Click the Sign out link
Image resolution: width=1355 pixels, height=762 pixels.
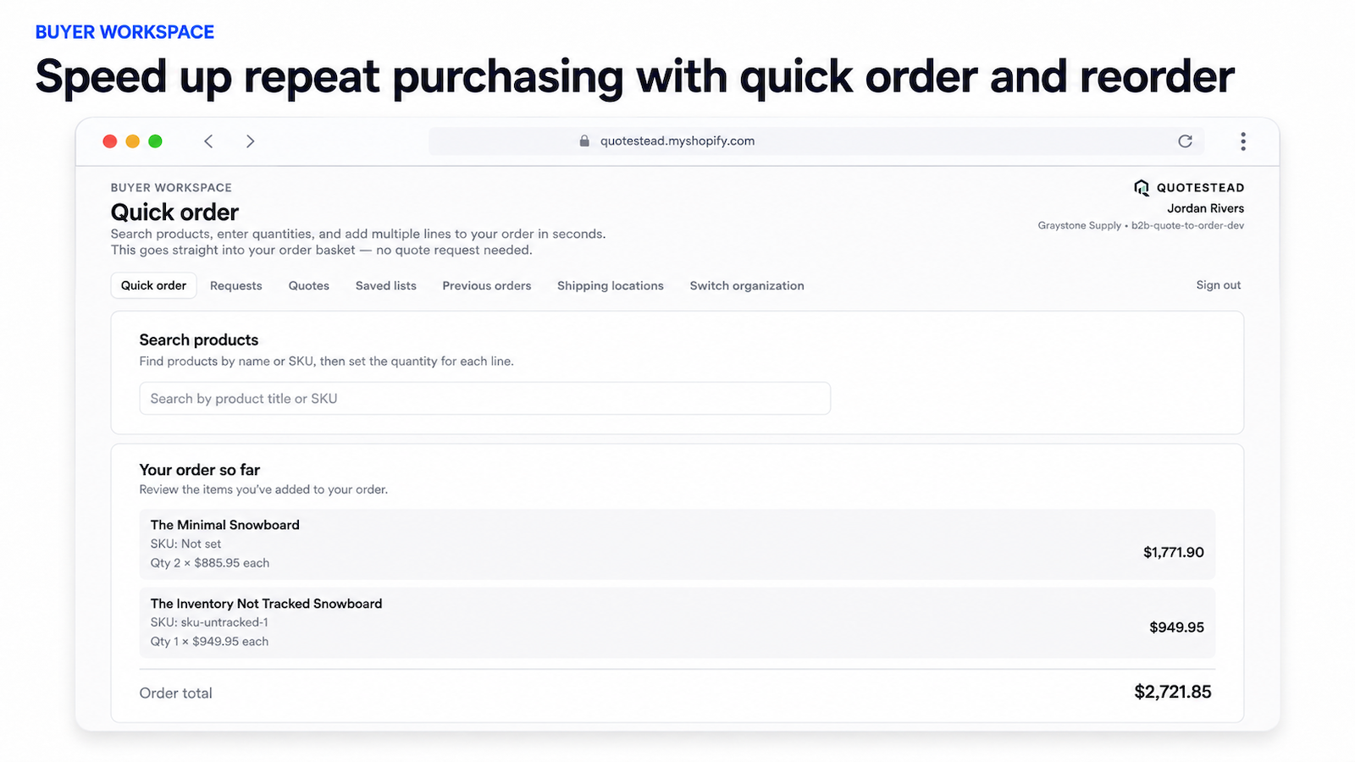(1219, 285)
